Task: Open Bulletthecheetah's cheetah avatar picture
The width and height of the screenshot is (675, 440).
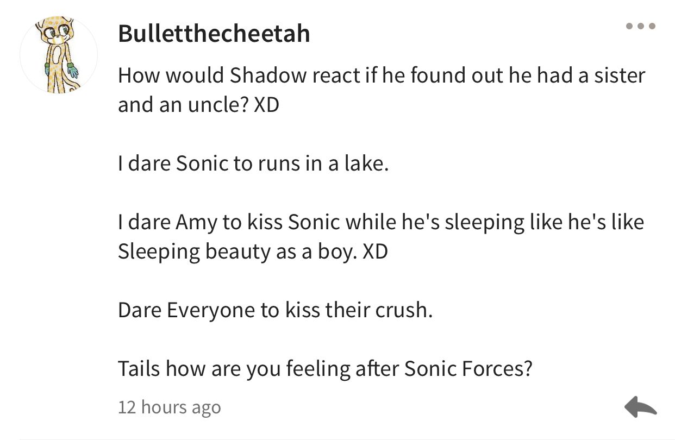Action: [59, 55]
